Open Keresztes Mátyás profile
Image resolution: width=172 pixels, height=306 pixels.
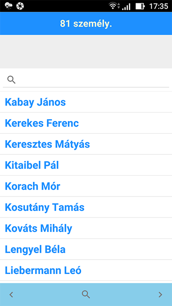point(86,144)
